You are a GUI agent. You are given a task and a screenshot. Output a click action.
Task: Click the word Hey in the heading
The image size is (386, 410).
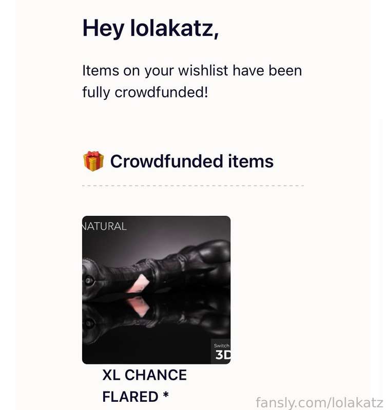click(103, 28)
